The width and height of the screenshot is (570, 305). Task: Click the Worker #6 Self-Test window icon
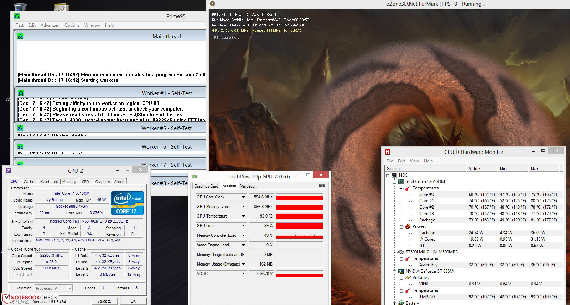coord(21,146)
